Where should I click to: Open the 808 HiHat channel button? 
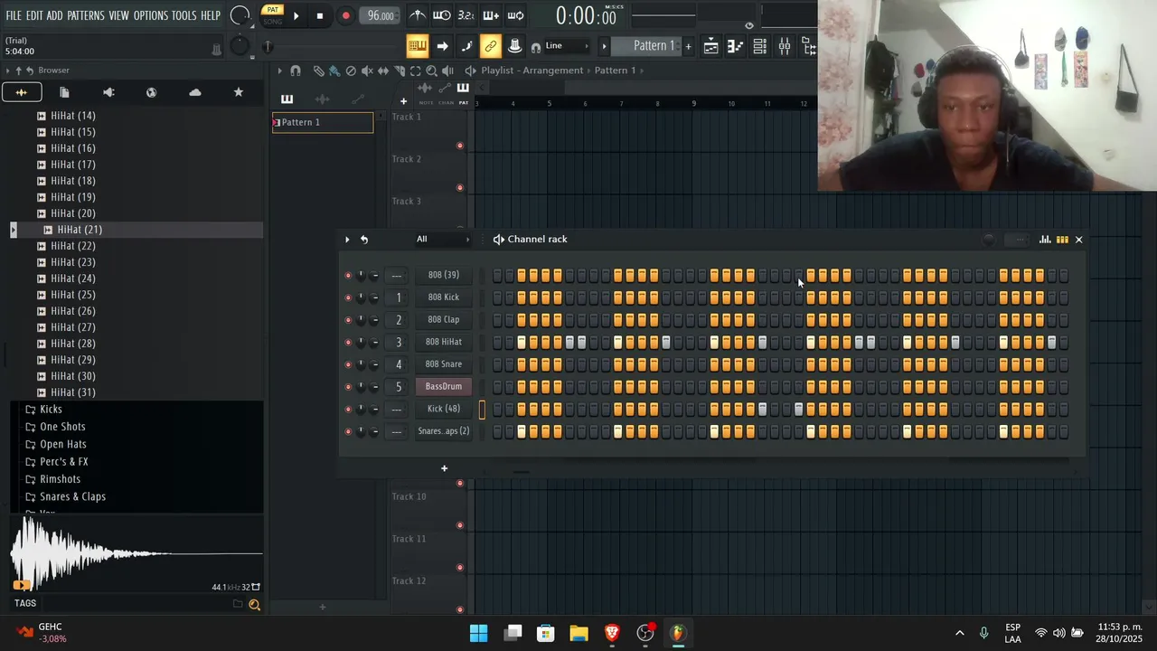tap(444, 342)
